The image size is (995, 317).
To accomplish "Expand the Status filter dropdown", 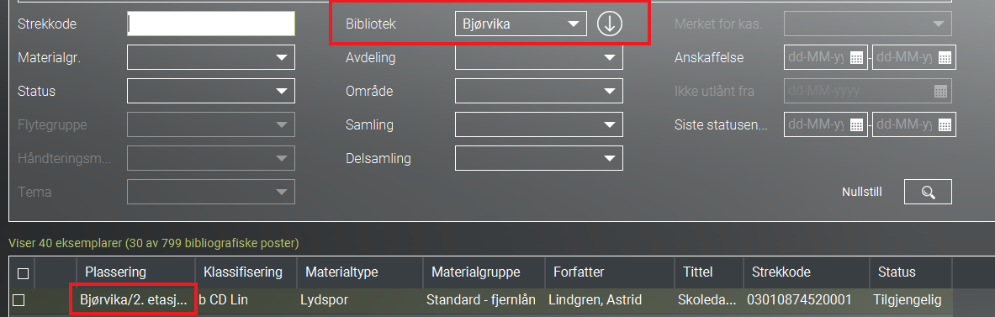I will tap(211, 92).
